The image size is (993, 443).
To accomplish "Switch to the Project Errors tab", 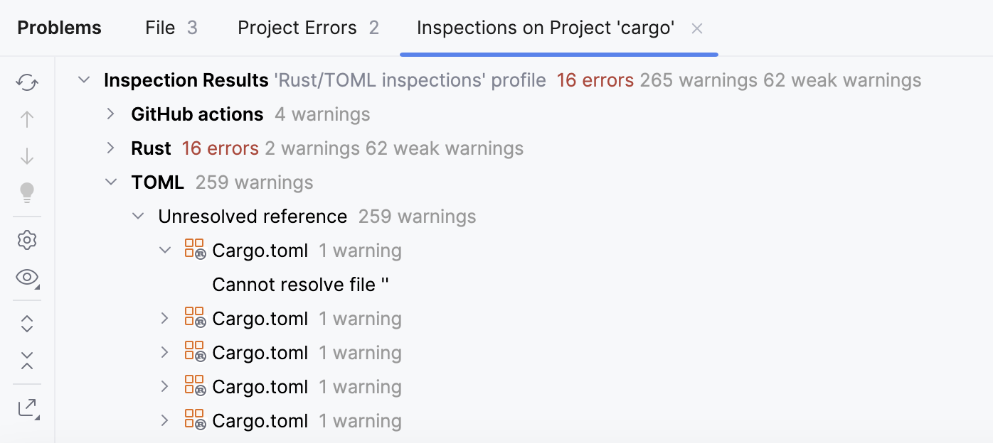I will [x=296, y=28].
